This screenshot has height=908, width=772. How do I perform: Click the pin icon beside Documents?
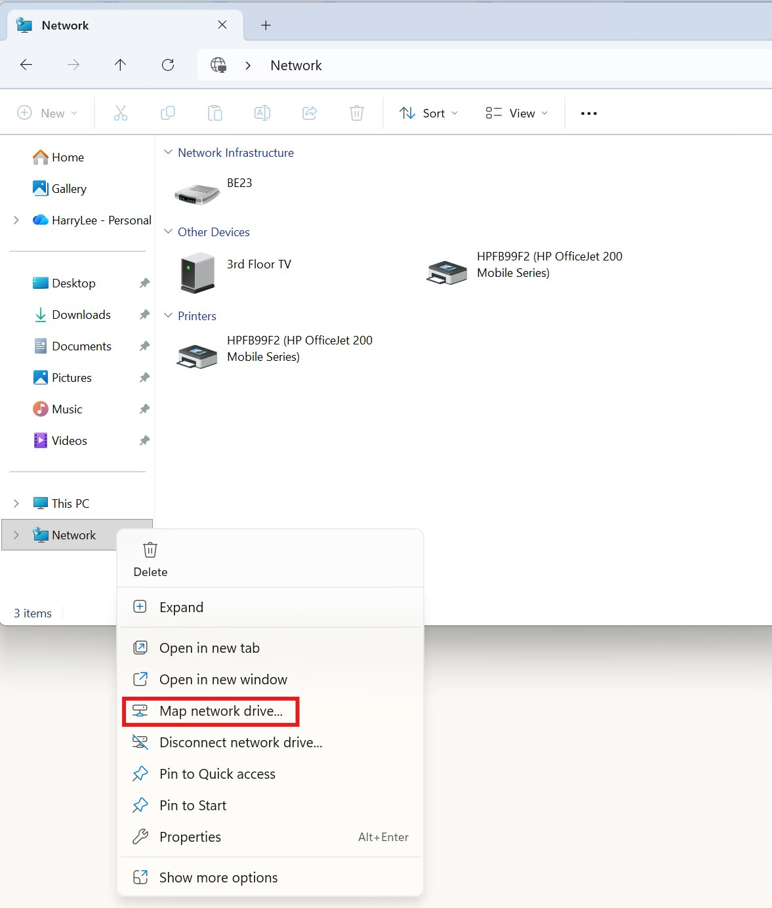coord(144,346)
